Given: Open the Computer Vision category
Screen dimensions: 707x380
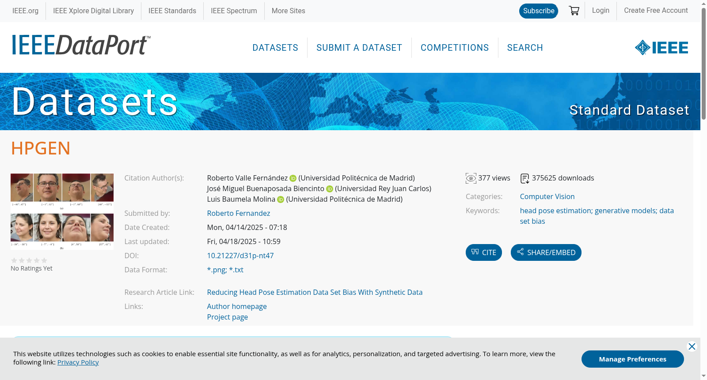Looking at the screenshot, I should [x=547, y=196].
